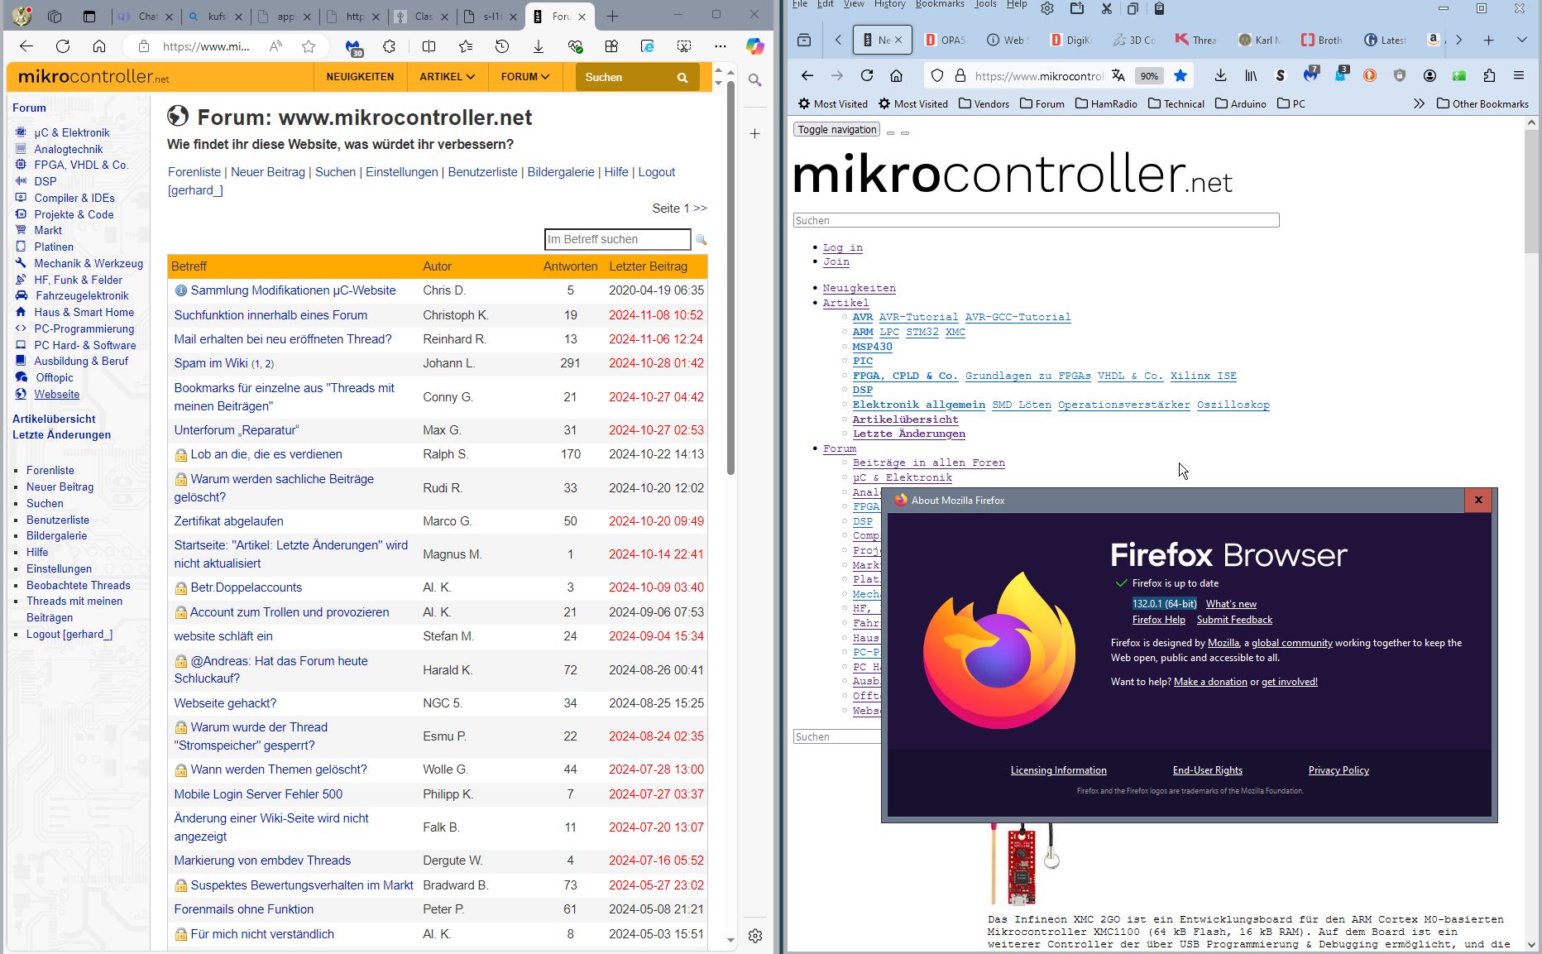The width and height of the screenshot is (1542, 954).
Task: Click Firefox's blue bookmark star
Action: [x=1180, y=75]
